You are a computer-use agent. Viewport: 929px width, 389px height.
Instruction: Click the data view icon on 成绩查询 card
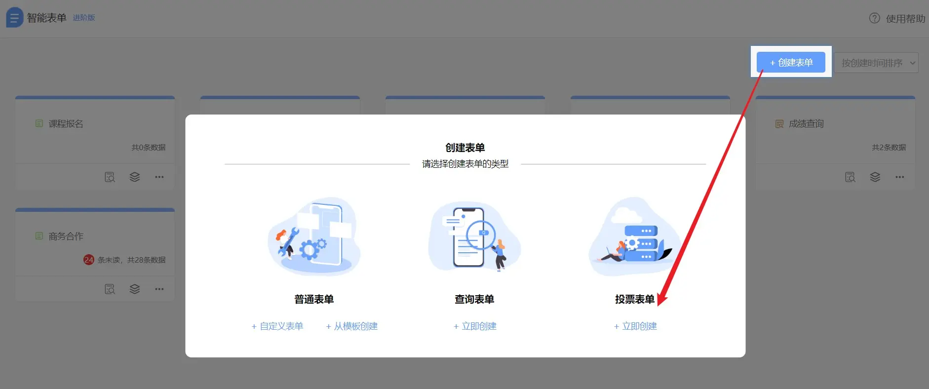[850, 177]
